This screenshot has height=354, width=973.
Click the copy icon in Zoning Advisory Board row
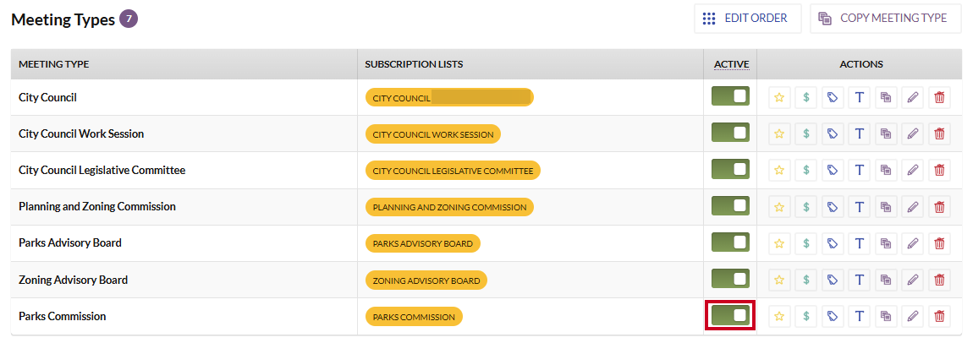tap(886, 280)
